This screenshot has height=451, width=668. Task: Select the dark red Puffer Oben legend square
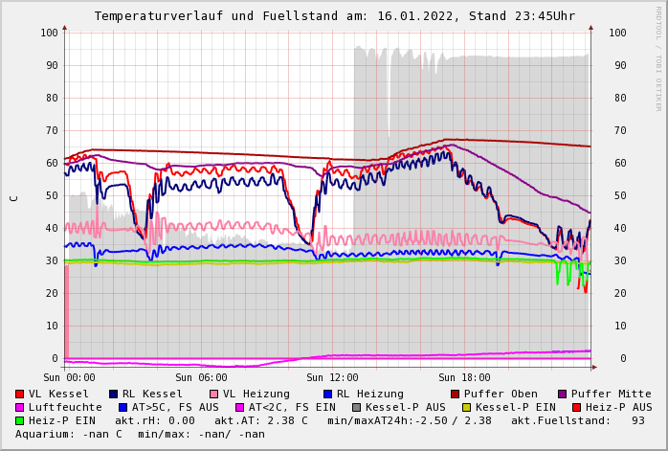(455, 395)
